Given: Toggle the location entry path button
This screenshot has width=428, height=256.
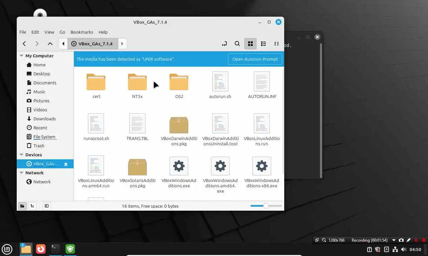Looking at the screenshot, I should [224, 44].
